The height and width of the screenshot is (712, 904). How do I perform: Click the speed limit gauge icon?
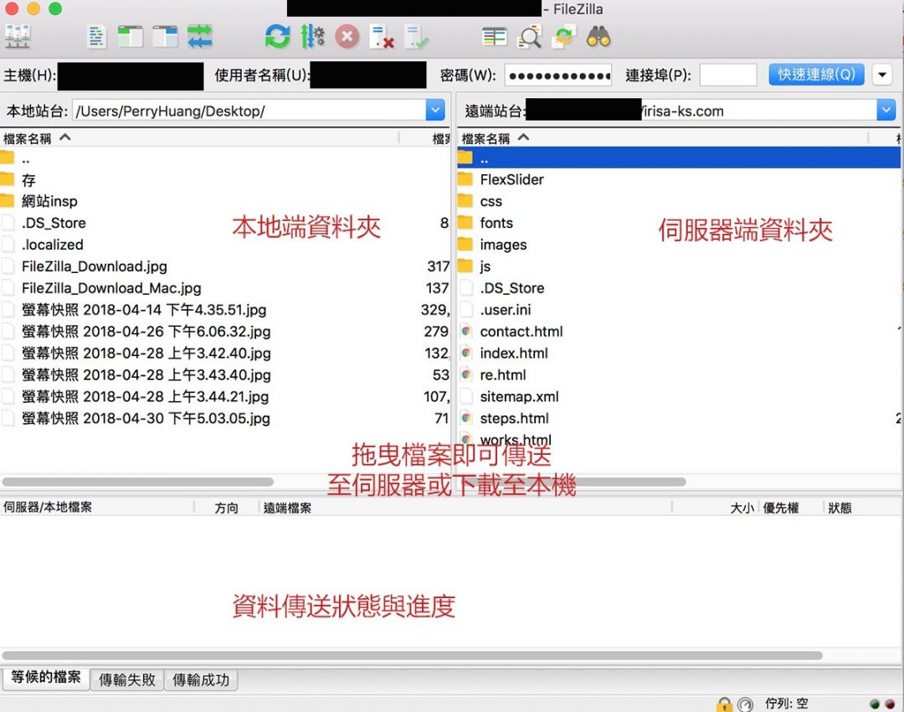[746, 704]
